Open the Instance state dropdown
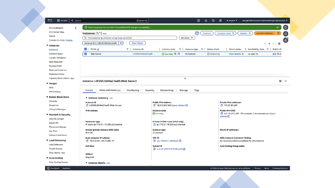Screen dimensions: 335x188 point(225,33)
